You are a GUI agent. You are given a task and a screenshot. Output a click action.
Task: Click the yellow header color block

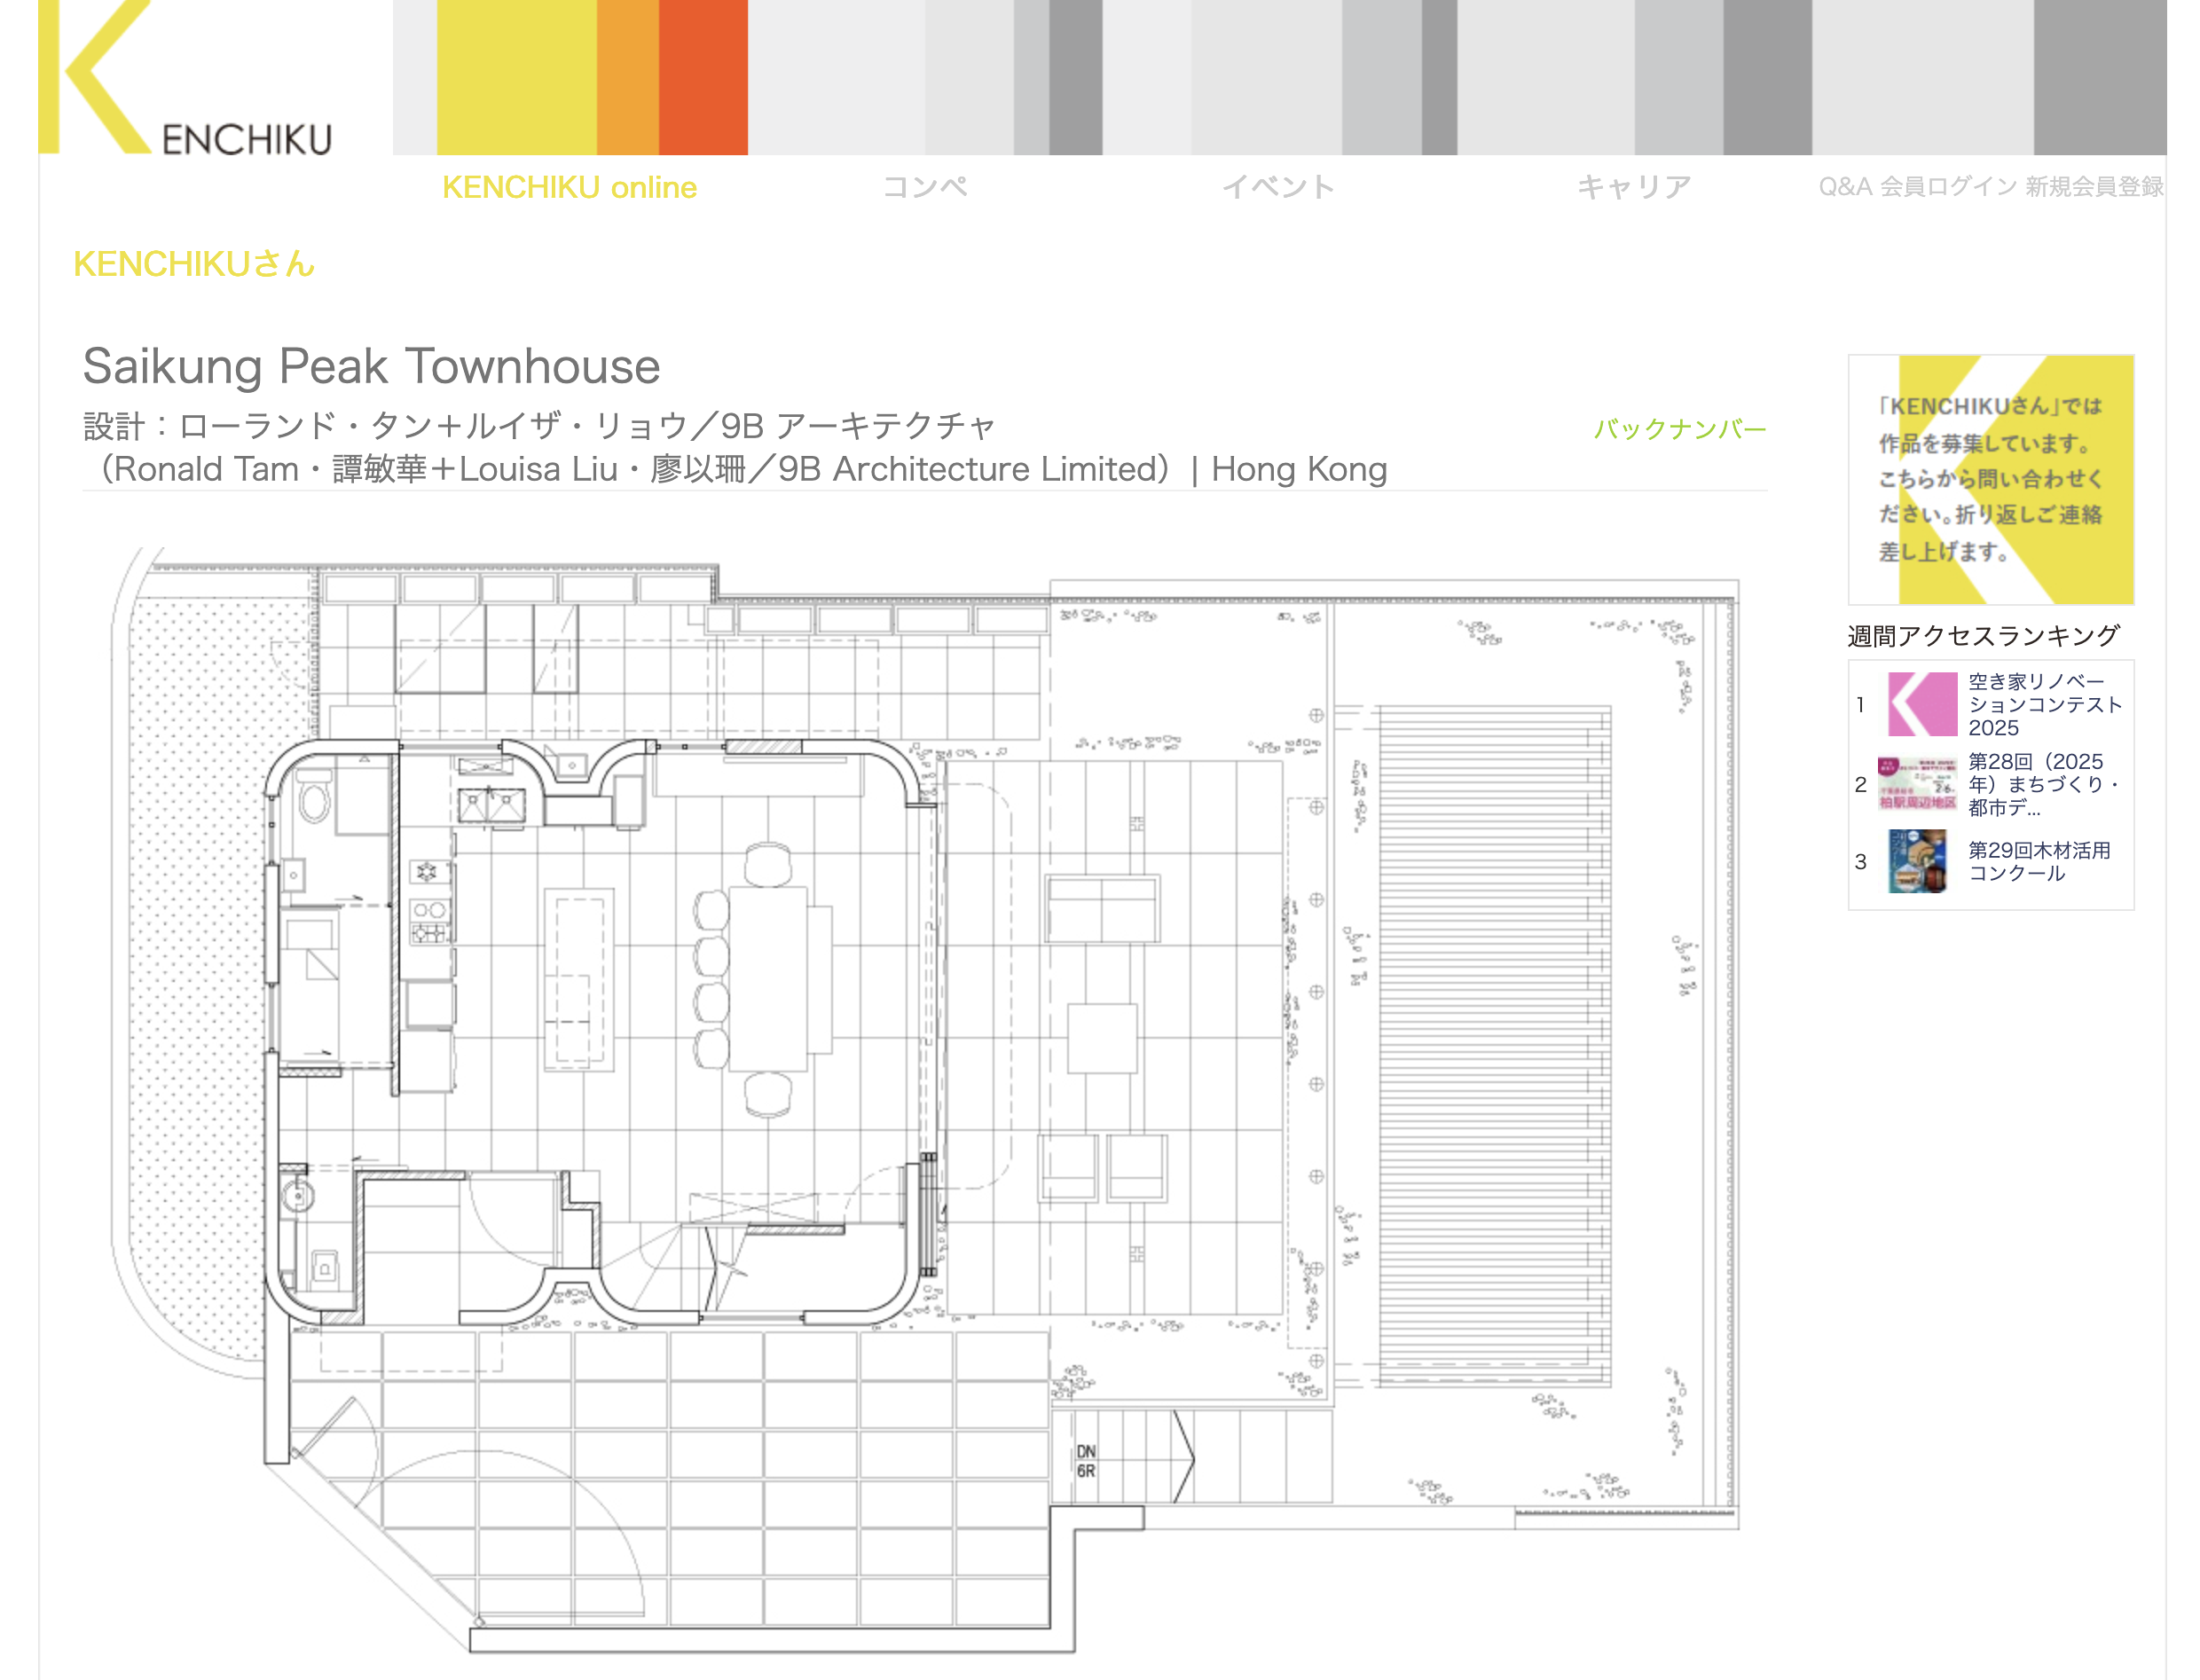pyautogui.click(x=516, y=78)
